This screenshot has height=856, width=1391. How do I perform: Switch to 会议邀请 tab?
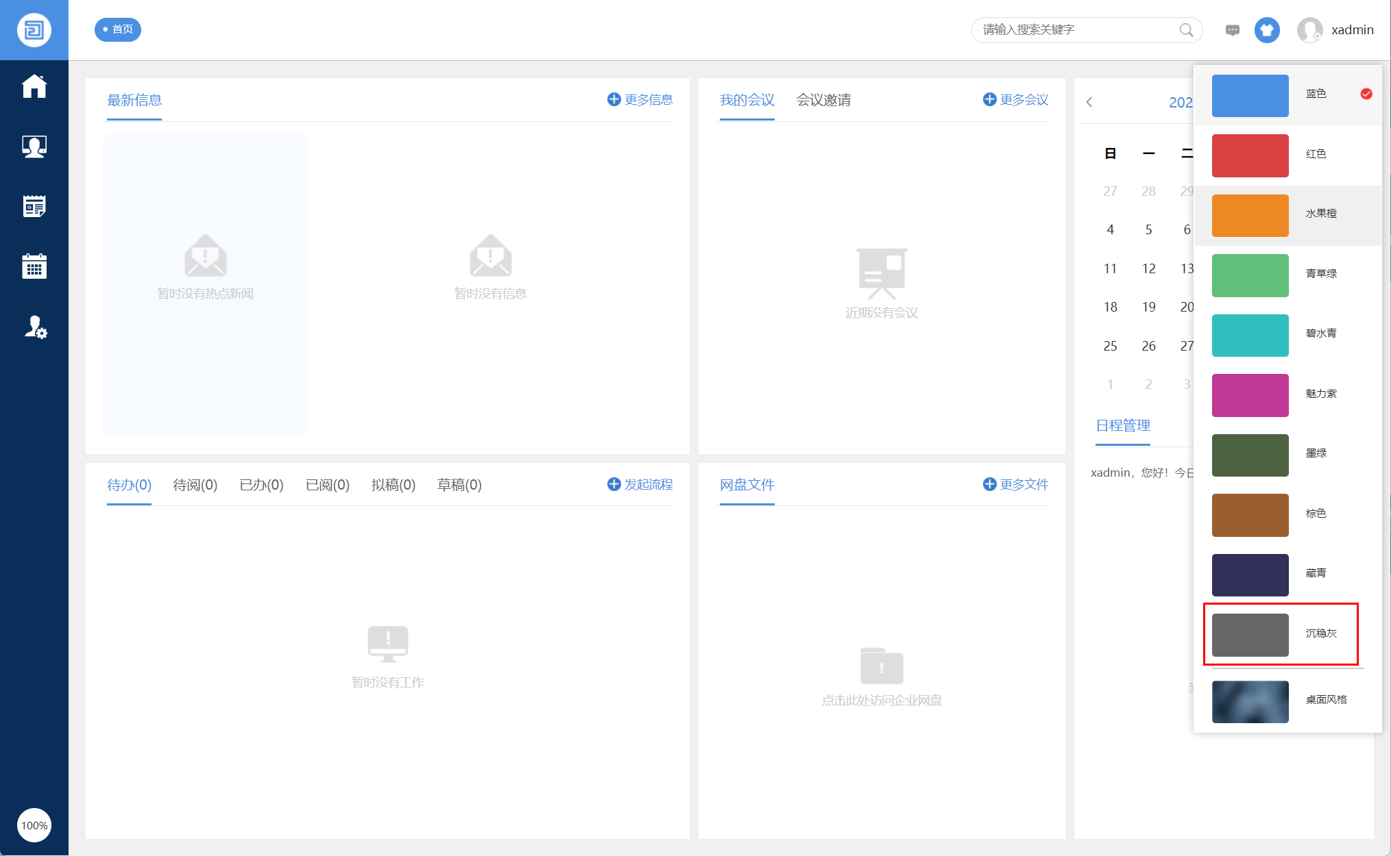[823, 100]
